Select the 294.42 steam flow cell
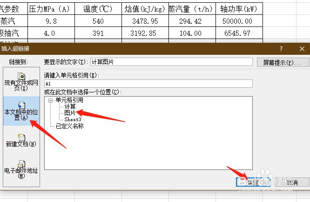This screenshot has width=310, height=202. pos(192,21)
